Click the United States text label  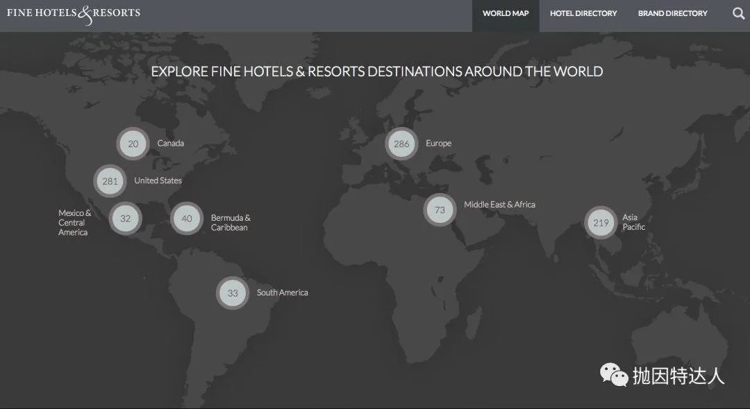click(x=158, y=181)
